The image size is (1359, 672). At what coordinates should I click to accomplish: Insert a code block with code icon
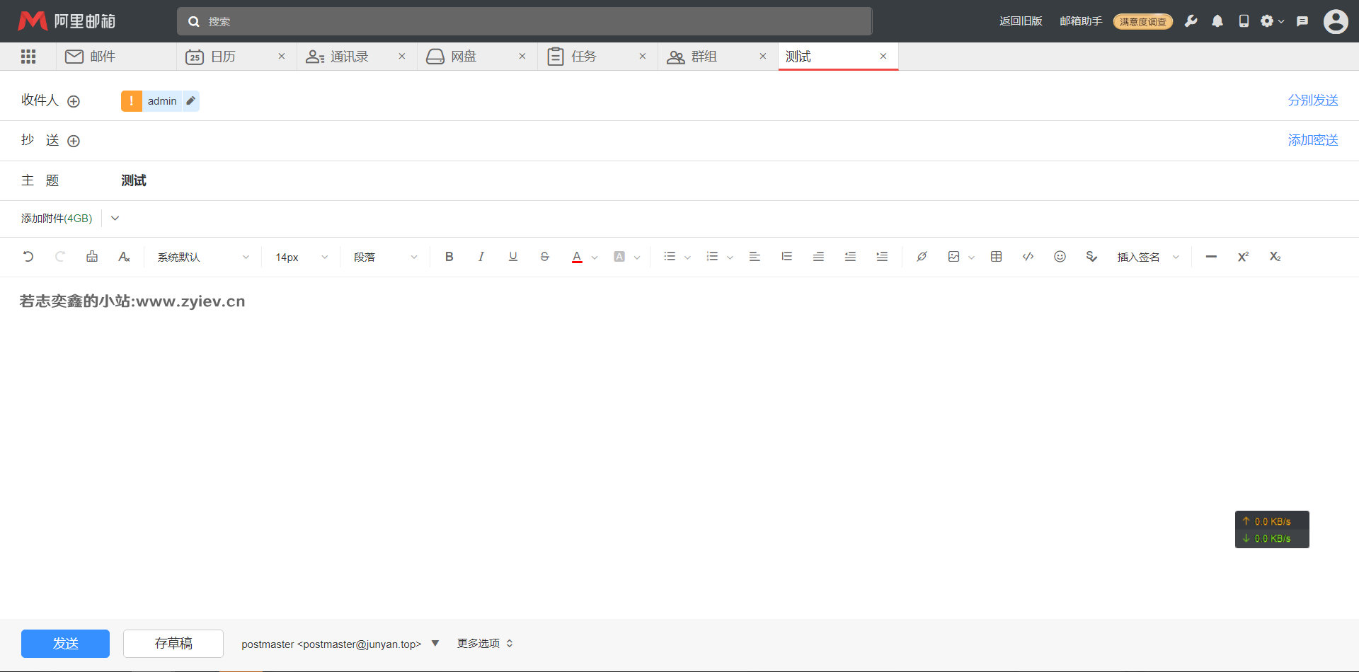[1028, 257]
